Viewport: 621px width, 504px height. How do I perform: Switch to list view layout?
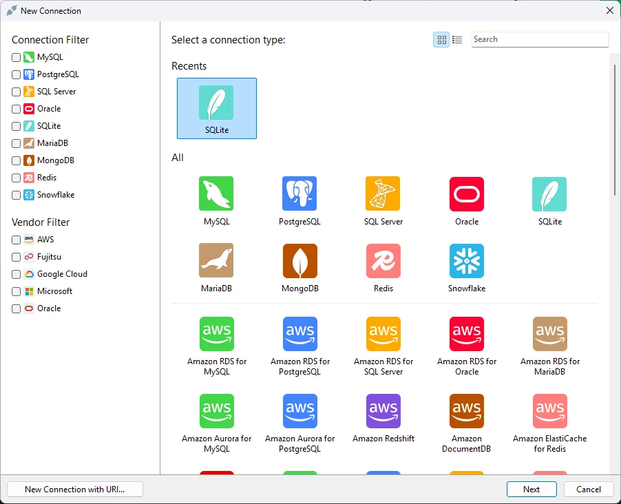pyautogui.click(x=457, y=40)
